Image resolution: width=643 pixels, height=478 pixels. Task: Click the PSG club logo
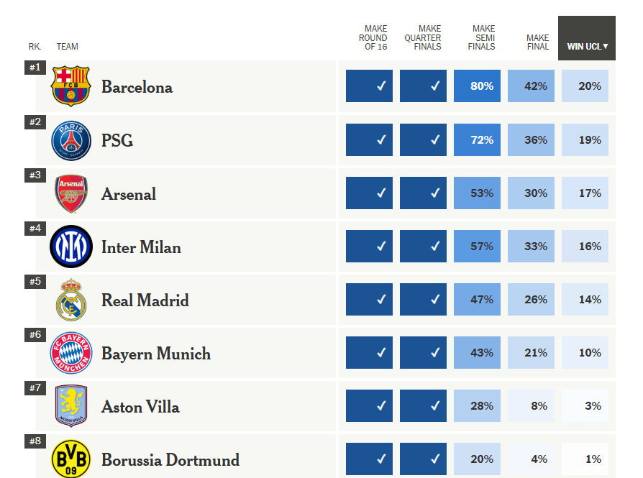71,140
